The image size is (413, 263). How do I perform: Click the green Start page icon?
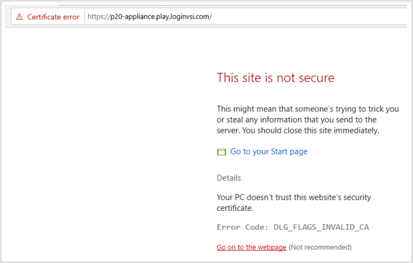221,152
